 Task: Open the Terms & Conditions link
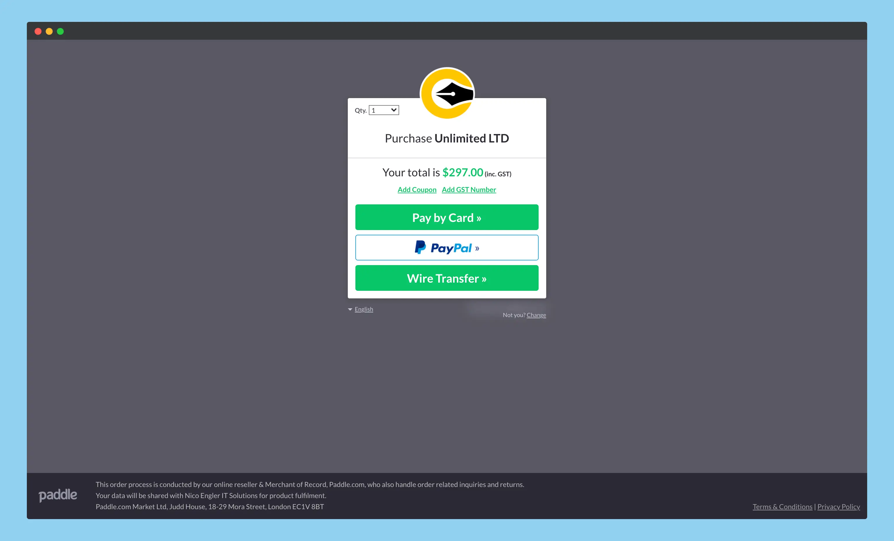point(782,507)
